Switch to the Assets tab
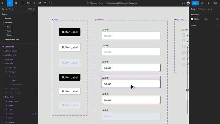Screen dimensions: 220x124 coord(11,9)
